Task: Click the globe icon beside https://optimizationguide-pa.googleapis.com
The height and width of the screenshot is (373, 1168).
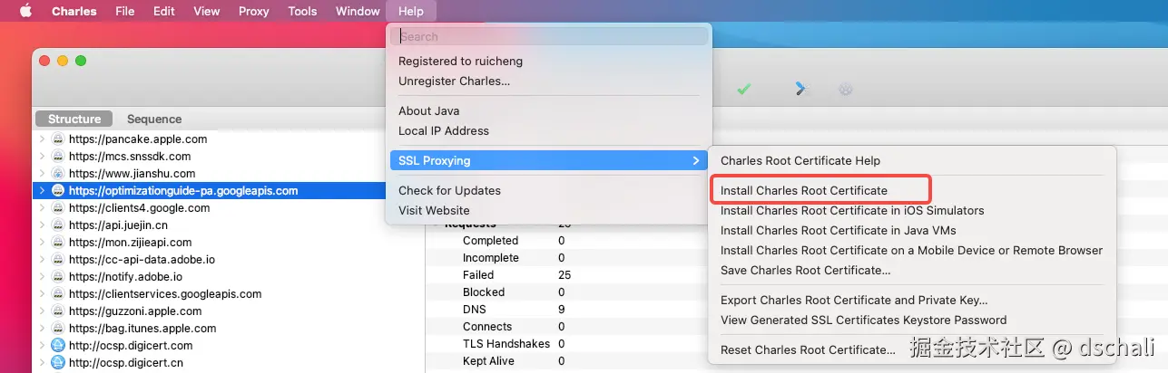Action: (58, 191)
